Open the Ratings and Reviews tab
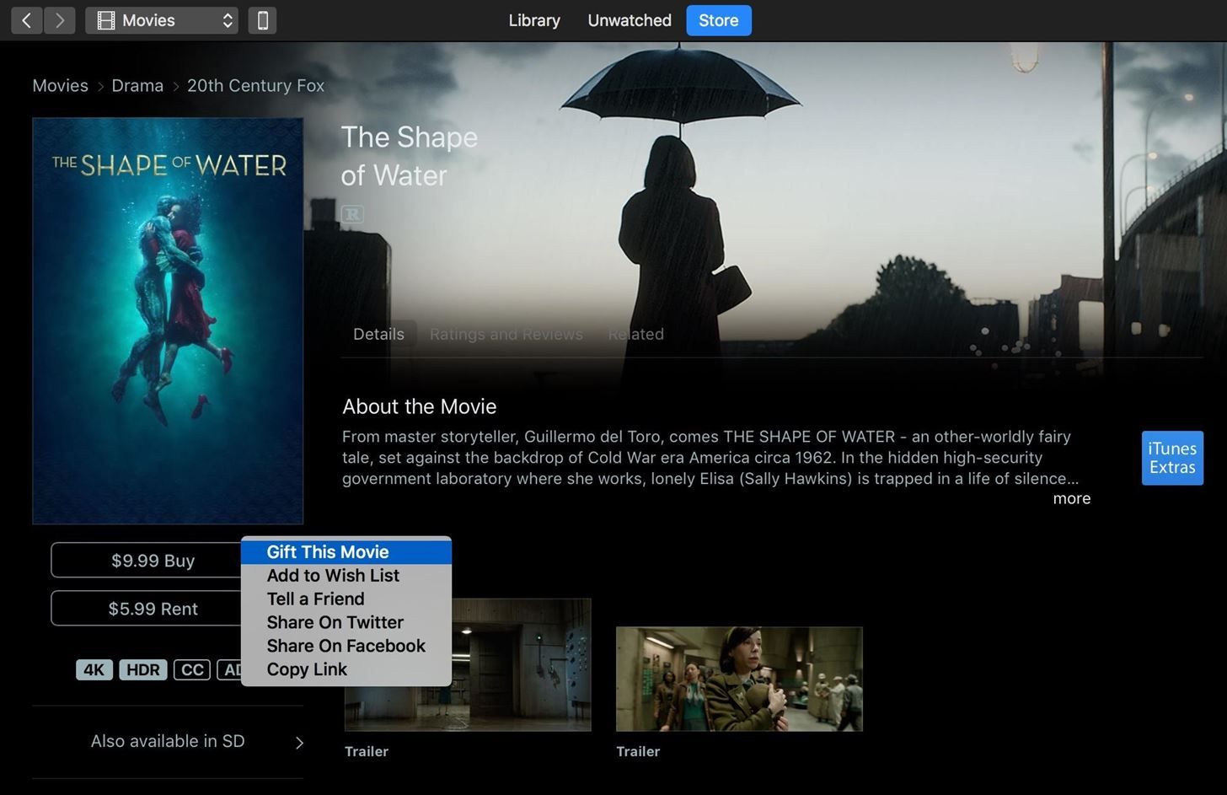Image resolution: width=1227 pixels, height=795 pixels. pos(506,335)
